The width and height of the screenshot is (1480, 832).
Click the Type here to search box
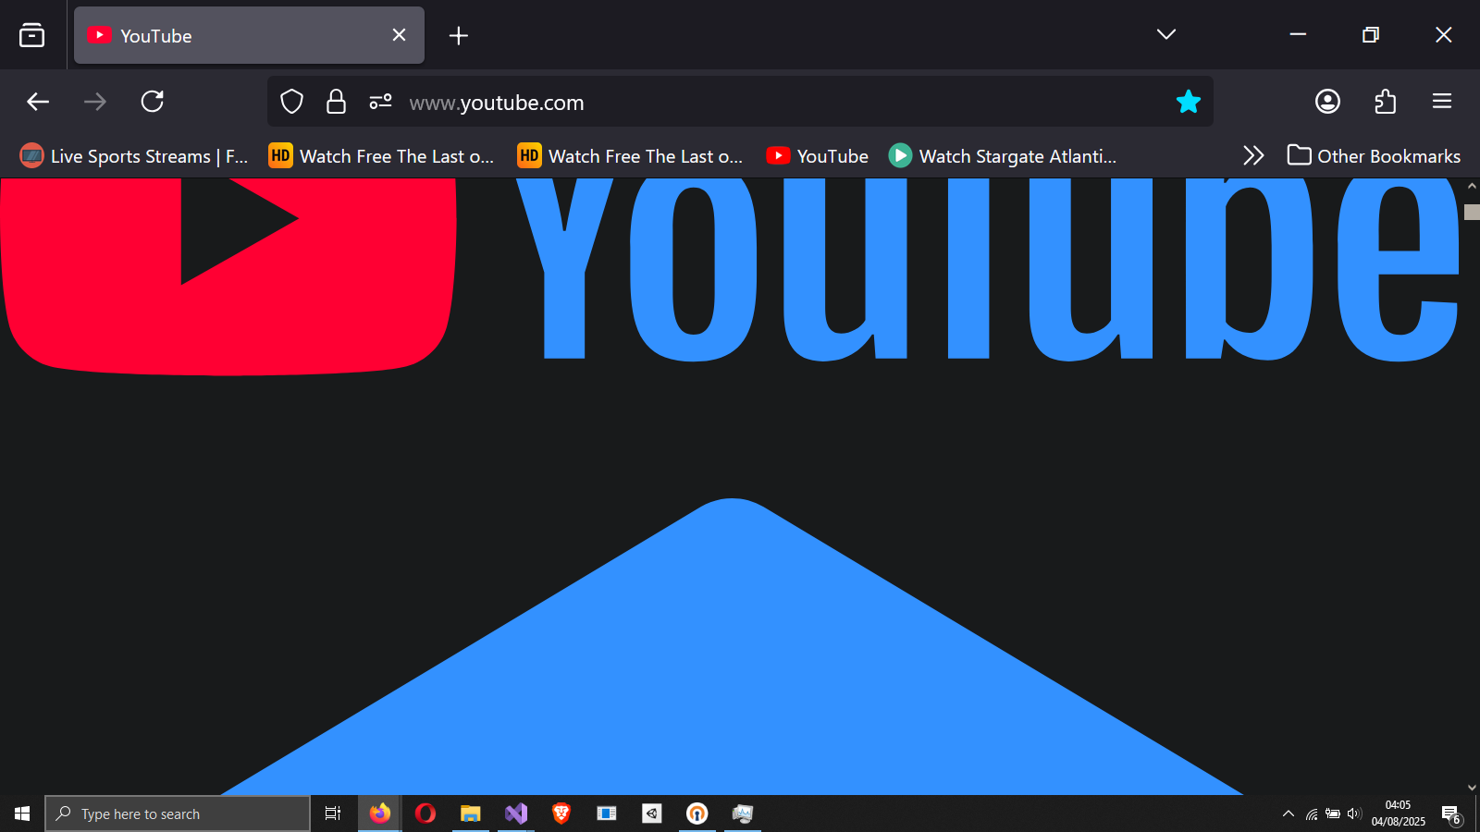[178, 814]
